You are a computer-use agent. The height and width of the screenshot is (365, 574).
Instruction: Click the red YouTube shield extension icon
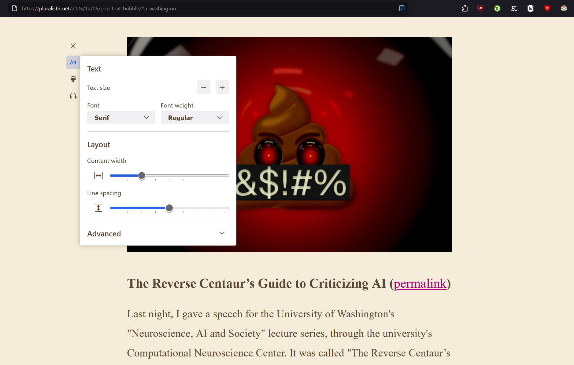click(x=547, y=9)
